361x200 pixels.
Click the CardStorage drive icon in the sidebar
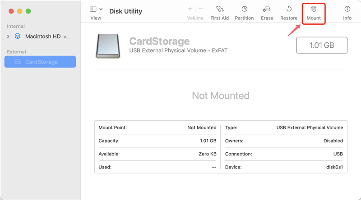[18, 62]
